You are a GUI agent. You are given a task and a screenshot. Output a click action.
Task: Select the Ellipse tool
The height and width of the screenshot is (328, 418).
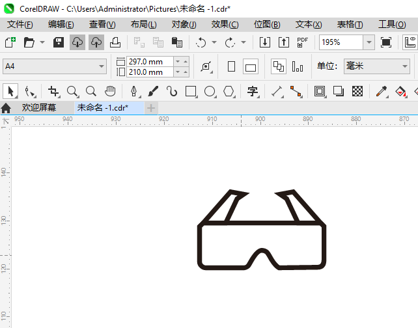coord(210,91)
